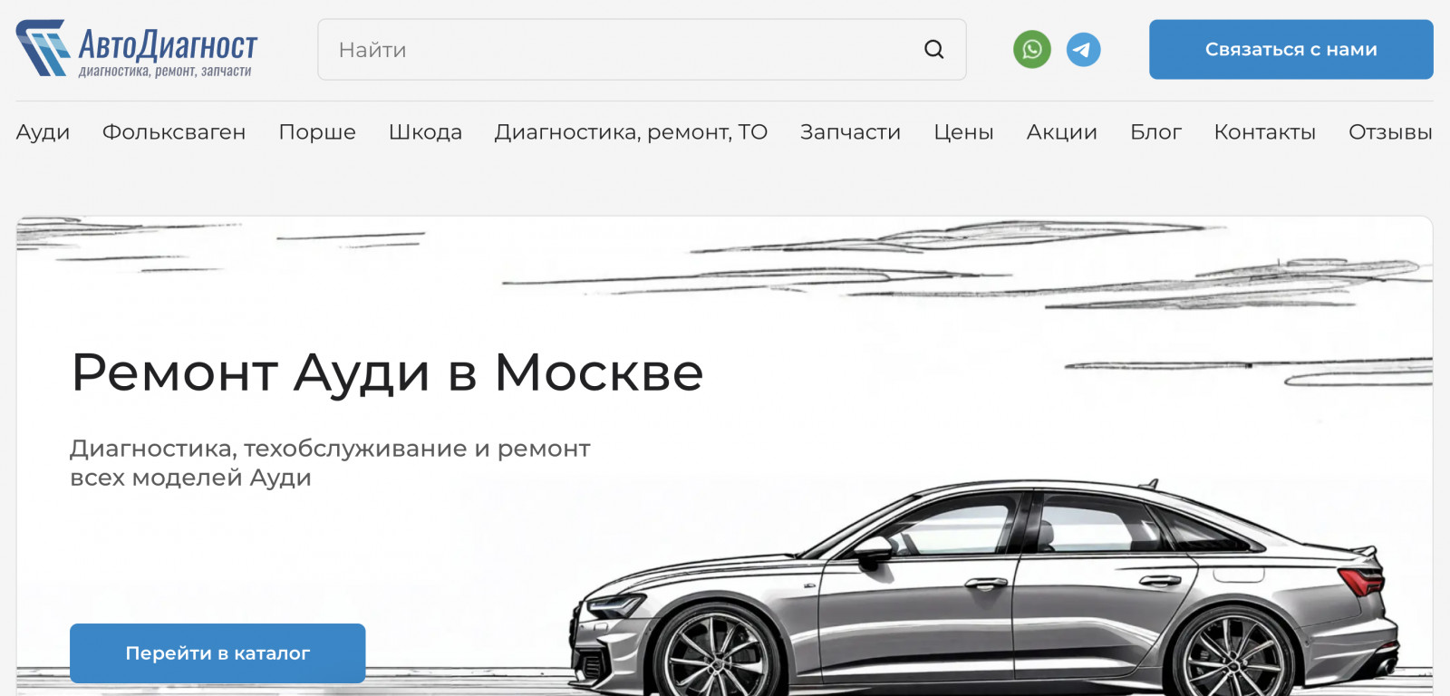This screenshot has width=1450, height=696.
Task: Click Перейти в каталог button
Action: (x=217, y=652)
